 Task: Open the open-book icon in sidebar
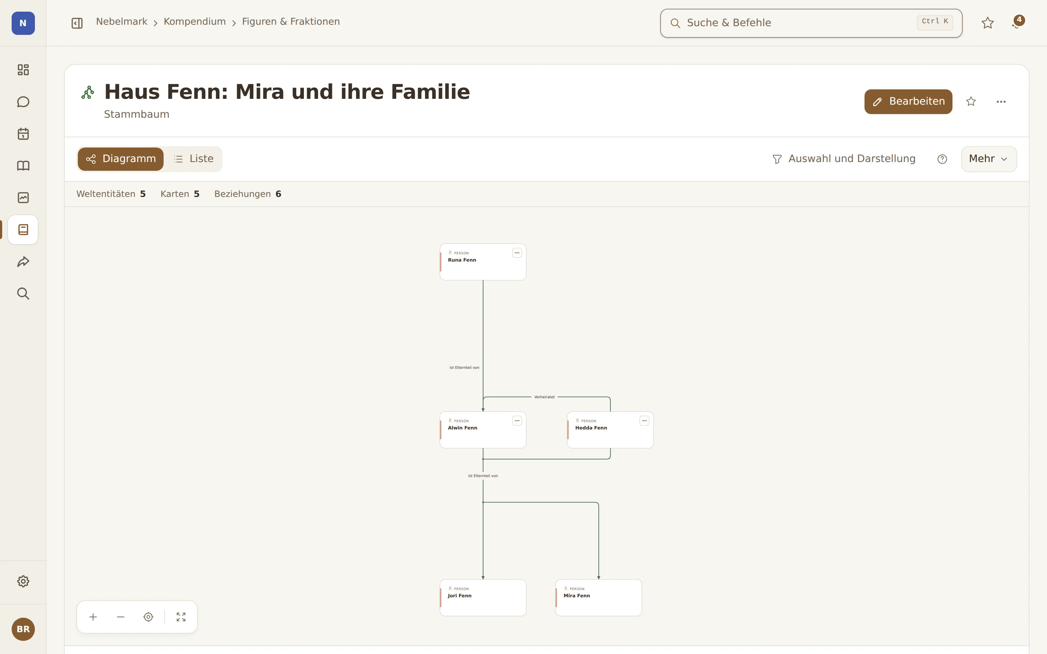(23, 166)
